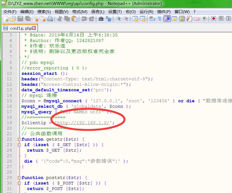Click the Print icon in toolbar

click(50, 19)
